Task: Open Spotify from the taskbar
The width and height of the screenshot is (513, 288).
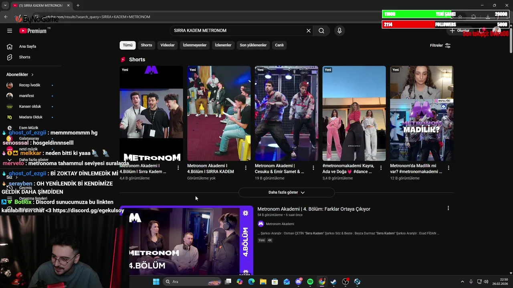Action: coord(310,282)
